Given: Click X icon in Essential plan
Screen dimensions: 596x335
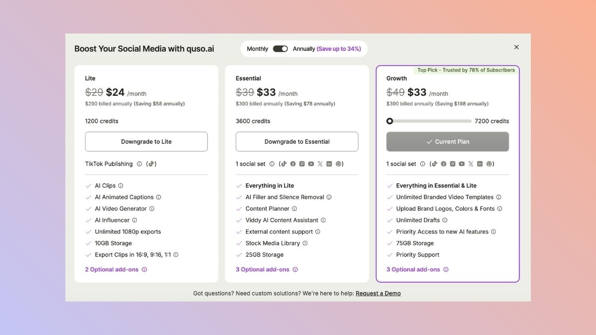Looking at the screenshot, I should (320, 164).
